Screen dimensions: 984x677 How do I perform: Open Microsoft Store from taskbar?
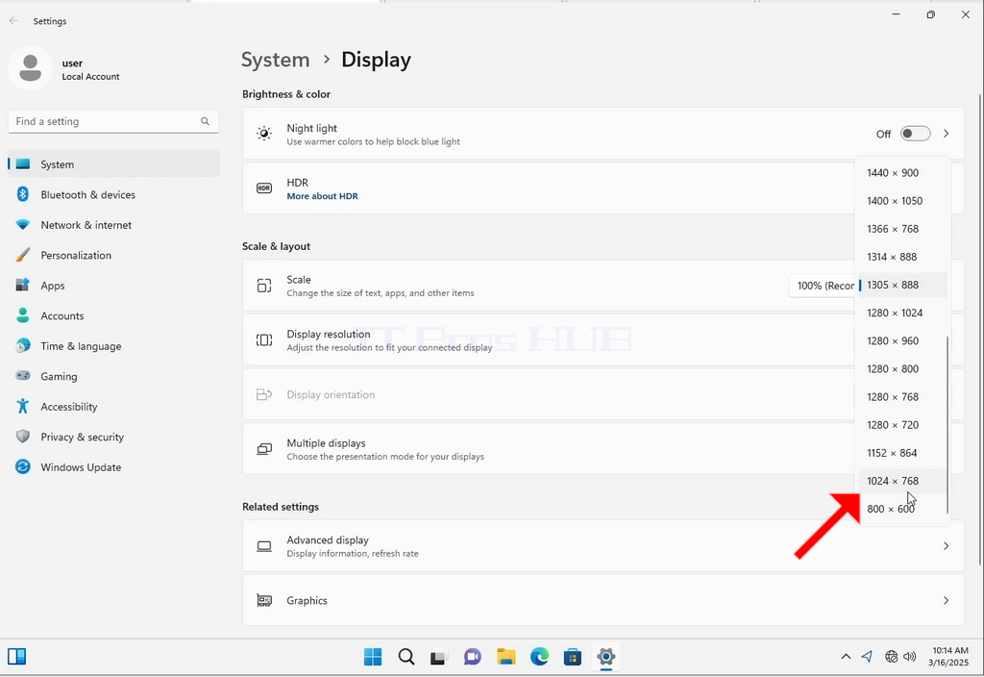pos(573,657)
